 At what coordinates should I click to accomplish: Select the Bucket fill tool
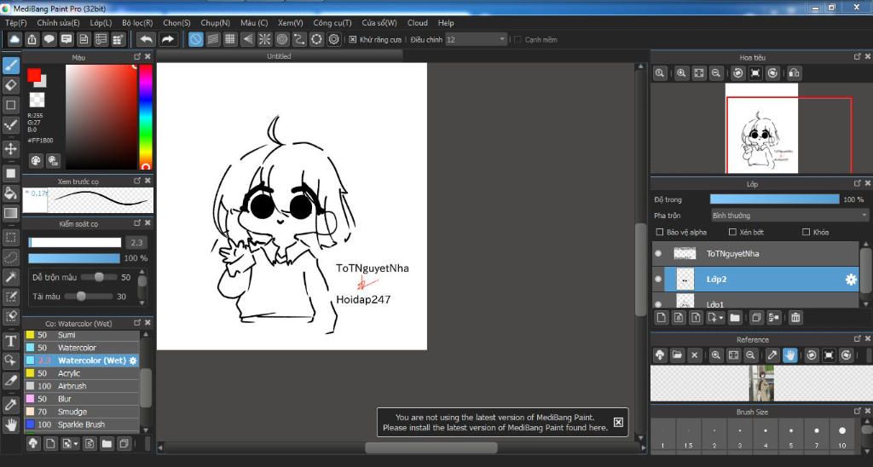coord(10,193)
